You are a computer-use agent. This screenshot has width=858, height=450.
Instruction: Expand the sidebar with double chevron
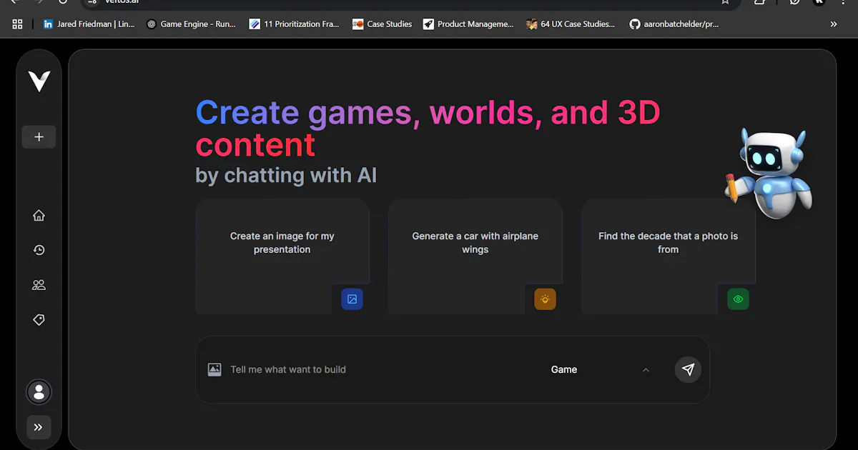pyautogui.click(x=39, y=427)
